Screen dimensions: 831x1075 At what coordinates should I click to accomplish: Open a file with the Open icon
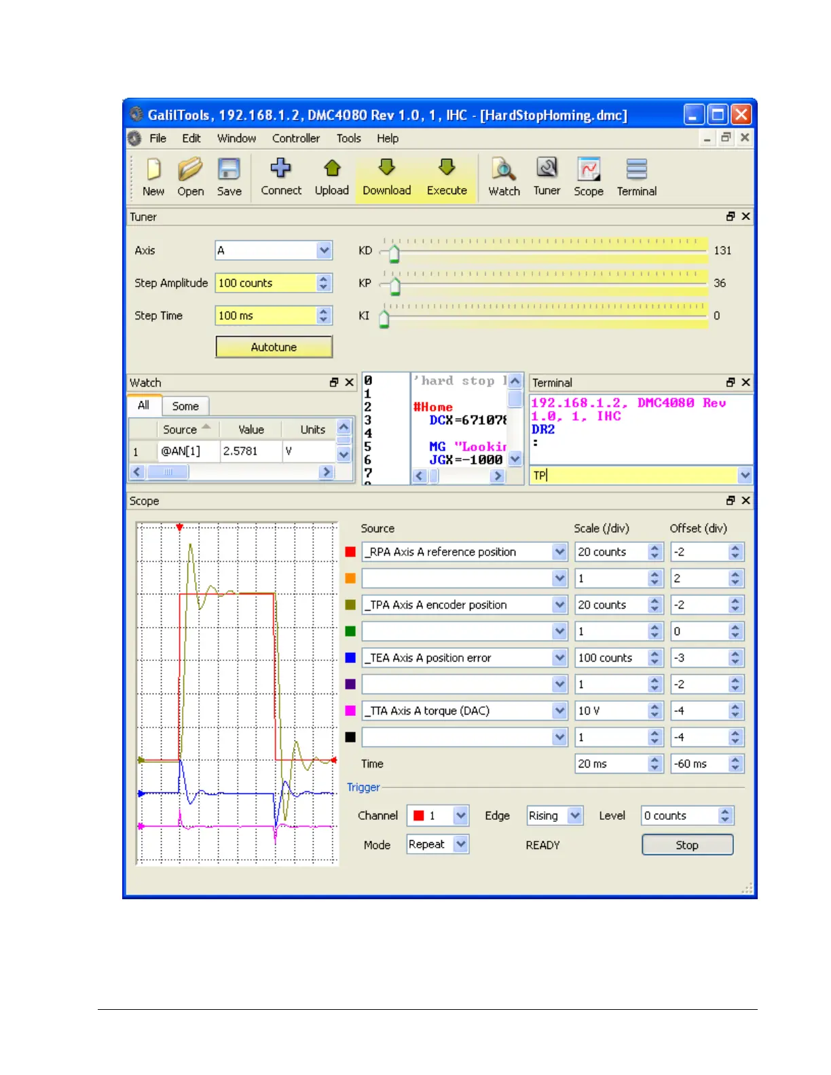190,176
